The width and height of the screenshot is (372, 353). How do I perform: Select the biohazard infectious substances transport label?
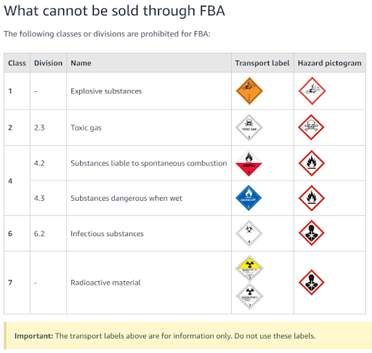pyautogui.click(x=249, y=233)
